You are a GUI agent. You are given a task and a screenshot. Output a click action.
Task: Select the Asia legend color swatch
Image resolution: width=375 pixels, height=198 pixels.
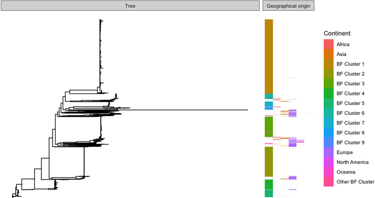click(x=328, y=54)
